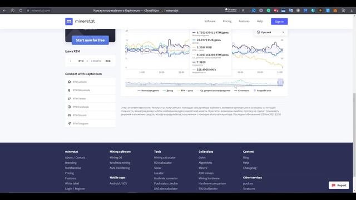This screenshot has width=356, height=200.
Task: Click the RTM Twitter icon
Action: pos(69,99)
